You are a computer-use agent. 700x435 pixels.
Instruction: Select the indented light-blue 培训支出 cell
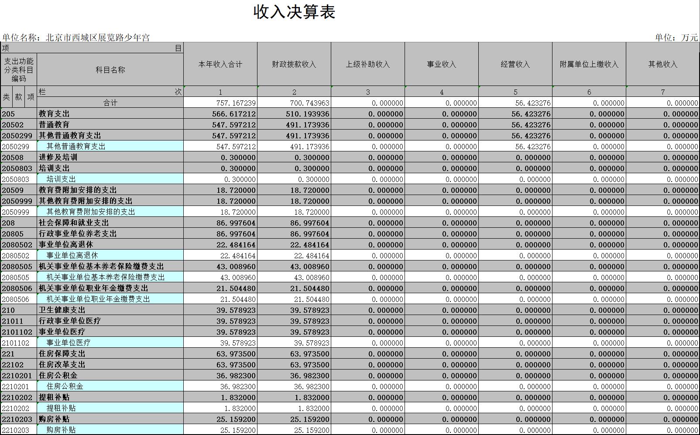pos(110,179)
